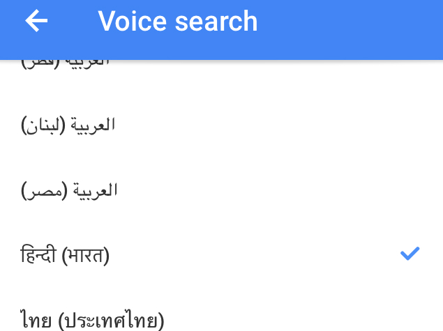This screenshot has width=443, height=331.
Task: Tap the (ประเทศไทย) text in Thai row
Action: [112, 320]
